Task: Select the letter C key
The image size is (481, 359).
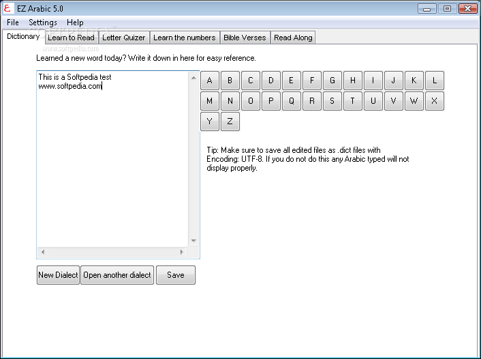Action: [x=251, y=81]
